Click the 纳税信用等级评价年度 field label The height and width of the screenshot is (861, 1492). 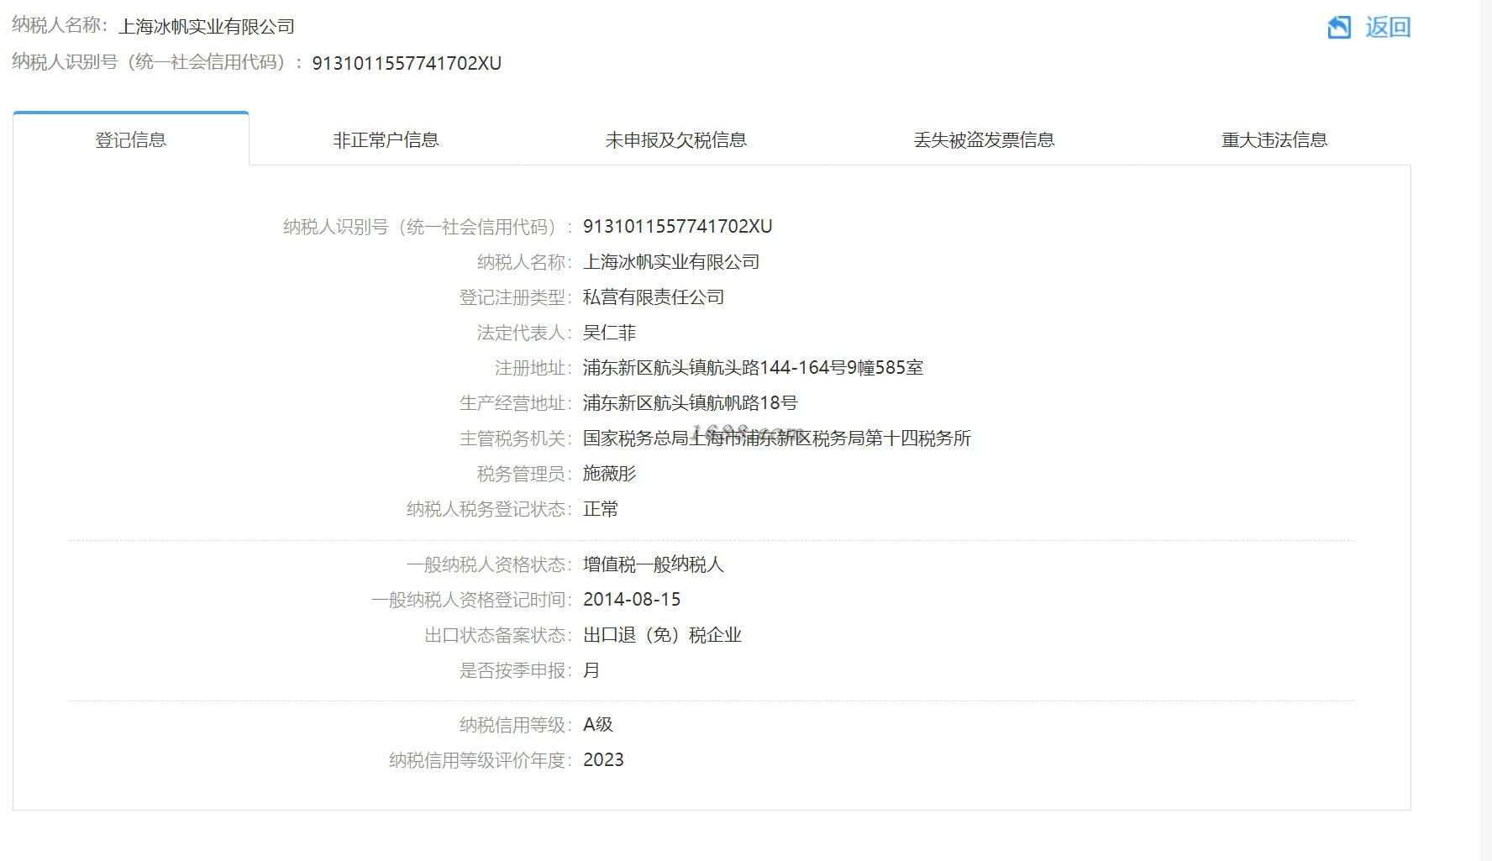(481, 760)
